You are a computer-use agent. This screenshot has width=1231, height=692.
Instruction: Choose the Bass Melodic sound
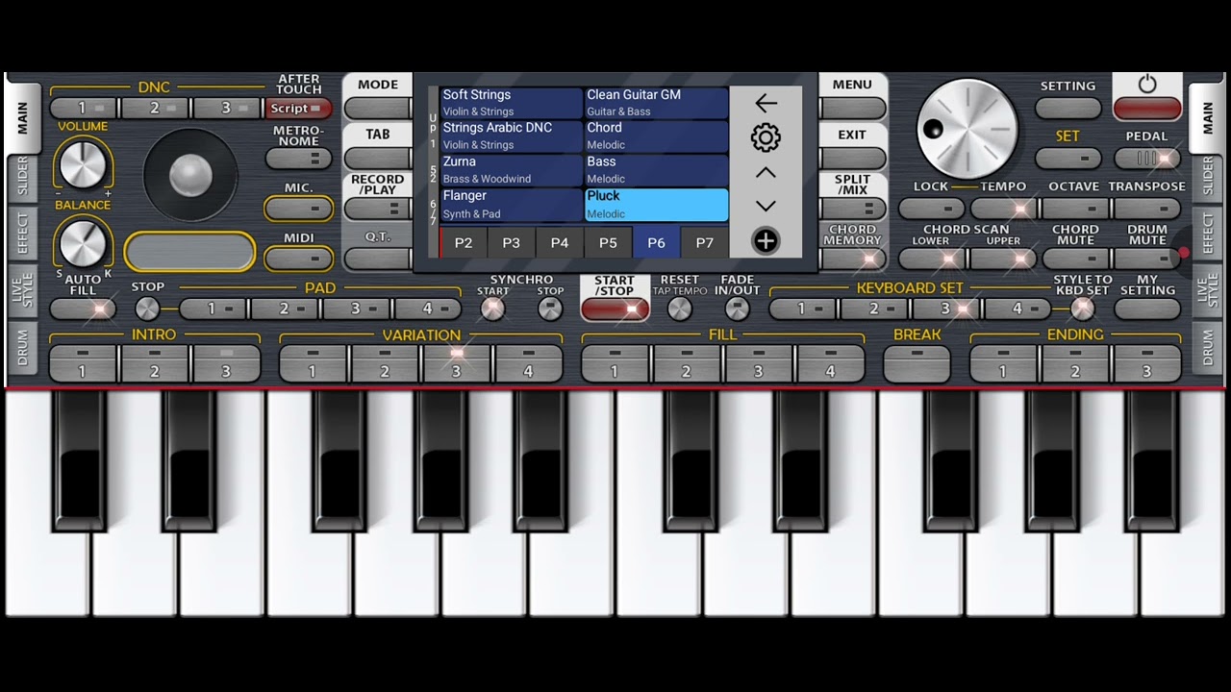coord(656,170)
